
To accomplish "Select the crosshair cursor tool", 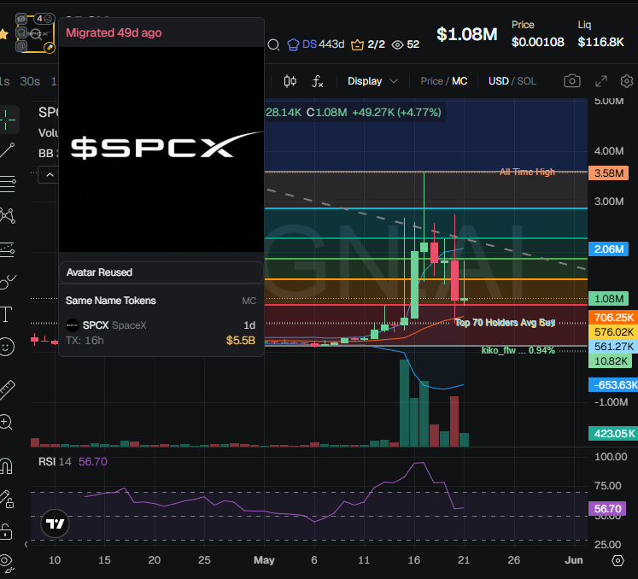I will pos(7,120).
